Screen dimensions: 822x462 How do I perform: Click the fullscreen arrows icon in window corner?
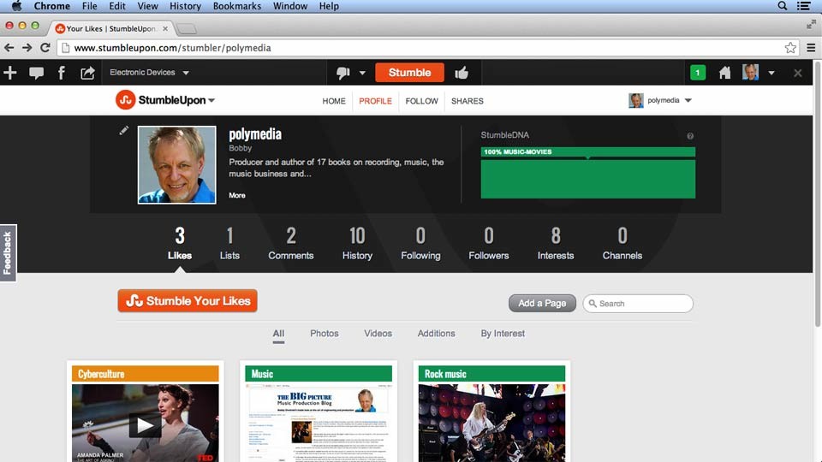tap(811, 24)
